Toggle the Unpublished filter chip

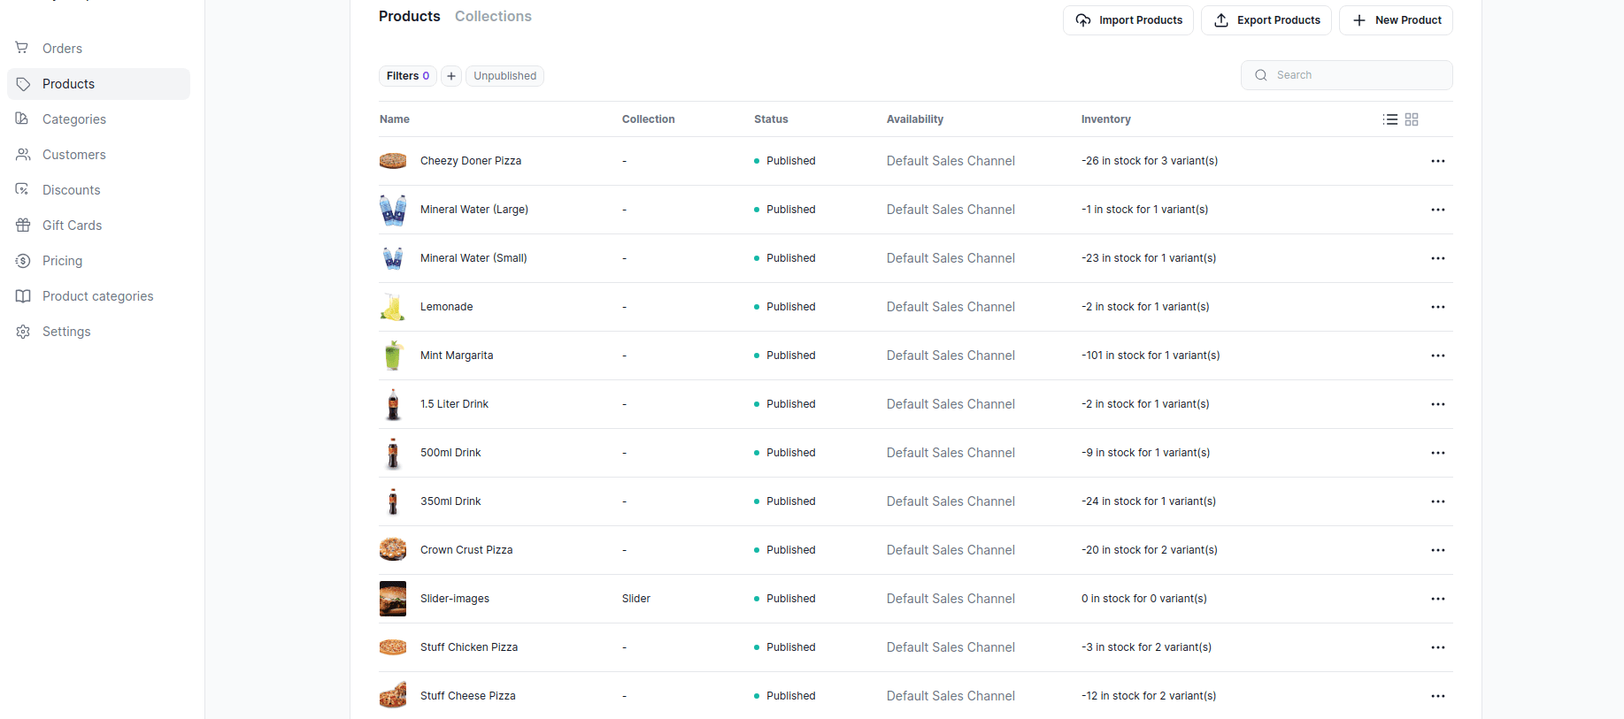504,76
